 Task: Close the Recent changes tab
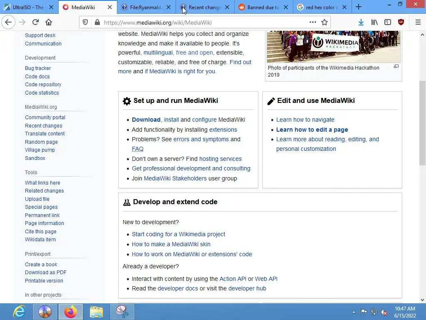point(227,7)
